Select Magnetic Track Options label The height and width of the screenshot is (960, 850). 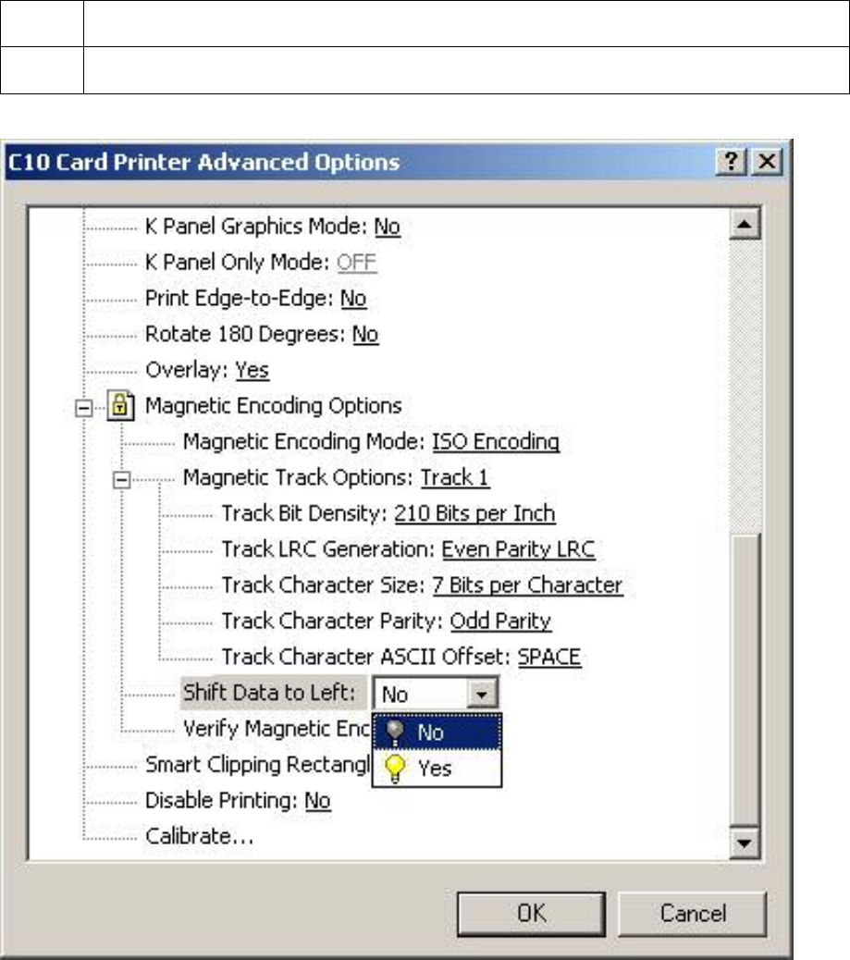(x=299, y=477)
